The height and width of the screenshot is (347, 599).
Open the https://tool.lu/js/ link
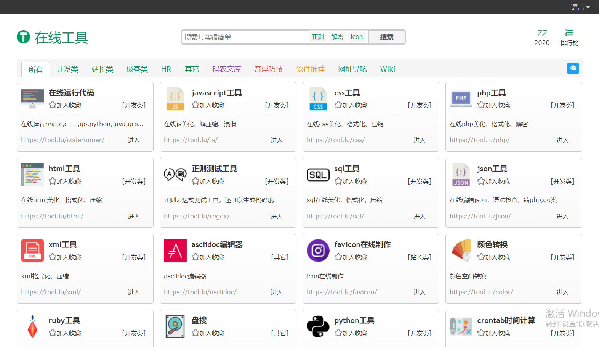coord(191,140)
